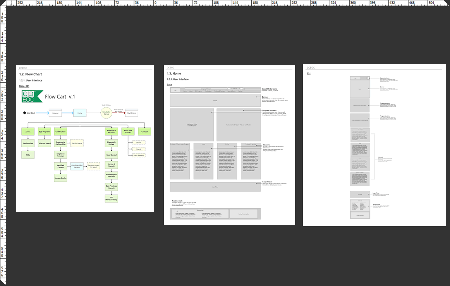Click the Contact Information box in Home wireframe
Screen dimensions: 450x286
[244, 214]
